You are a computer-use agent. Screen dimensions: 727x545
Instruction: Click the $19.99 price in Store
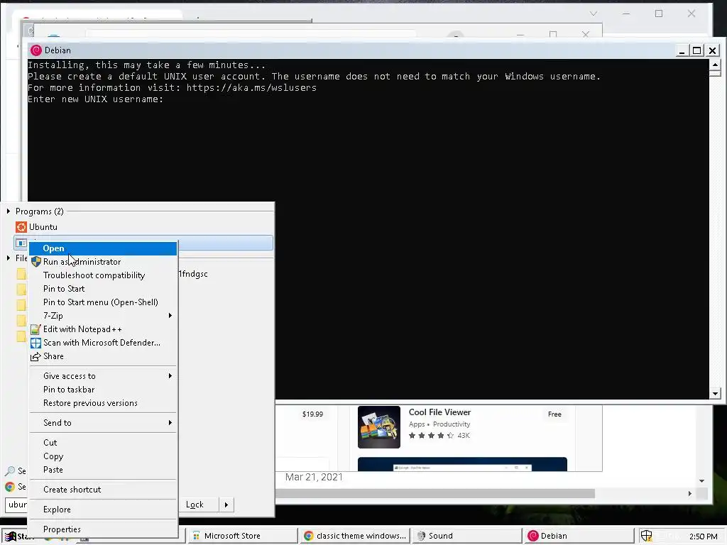[x=312, y=414]
